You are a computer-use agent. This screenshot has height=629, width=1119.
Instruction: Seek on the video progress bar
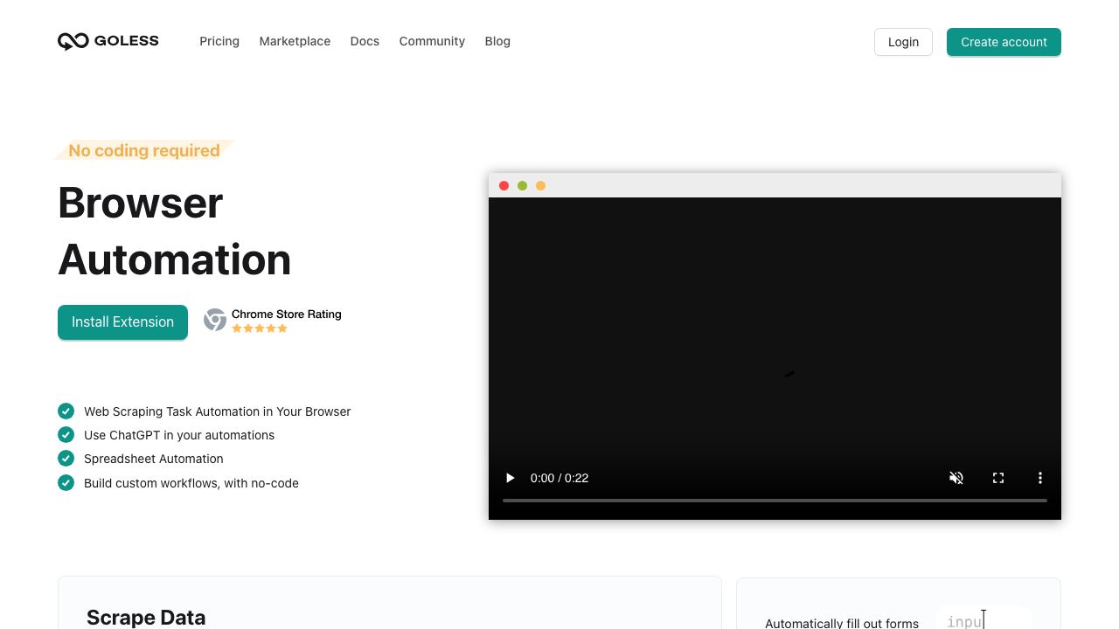pos(775,501)
